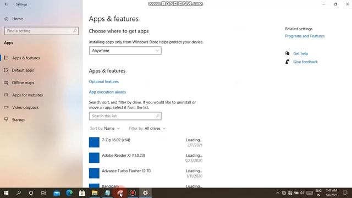Image resolution: width=352 pixels, height=198 pixels.
Task: Click the Get help chat icon
Action: tap(287, 53)
